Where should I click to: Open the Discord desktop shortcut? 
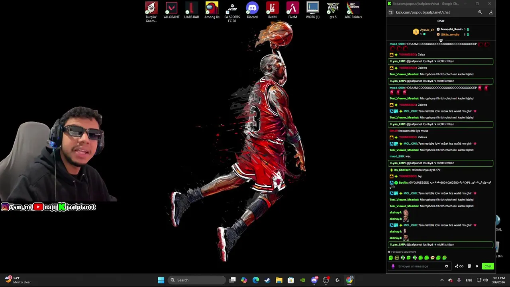click(x=252, y=10)
